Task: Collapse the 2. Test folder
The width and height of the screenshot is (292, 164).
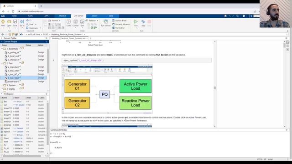Action: (x=2, y=63)
